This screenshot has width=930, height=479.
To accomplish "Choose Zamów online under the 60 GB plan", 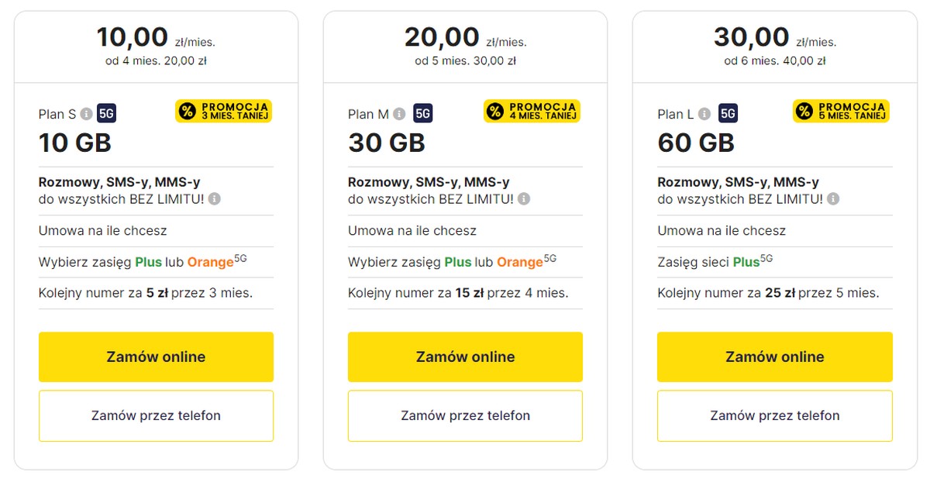I will tap(774, 357).
